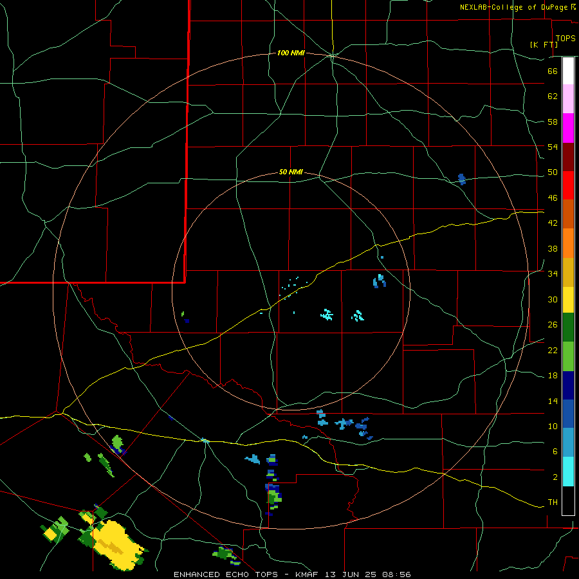Click the largest yellow echo top cell

[x=118, y=544]
